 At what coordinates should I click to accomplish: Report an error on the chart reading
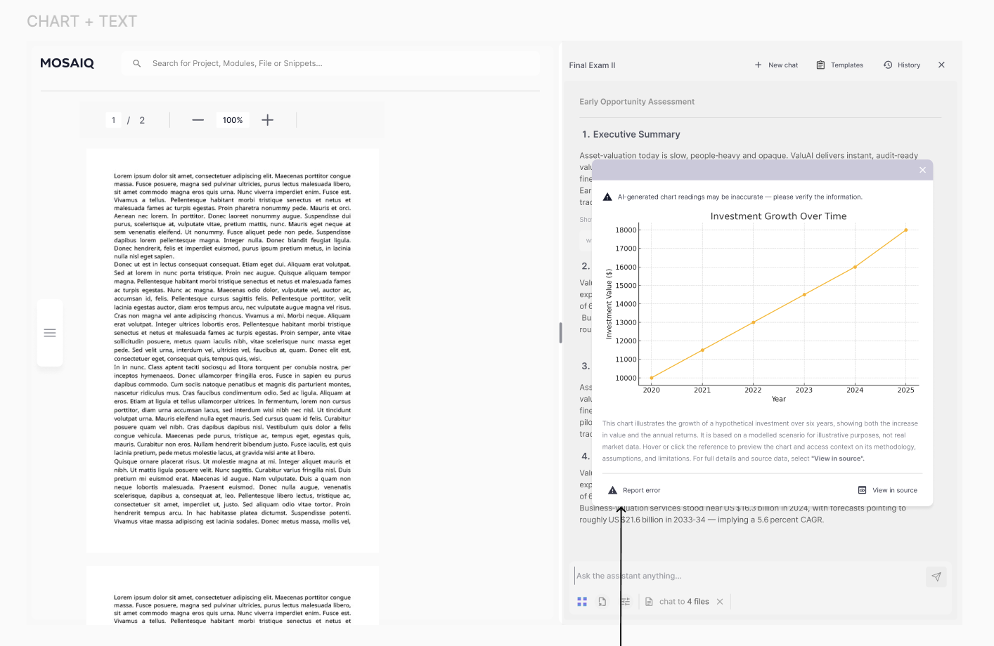pos(634,490)
